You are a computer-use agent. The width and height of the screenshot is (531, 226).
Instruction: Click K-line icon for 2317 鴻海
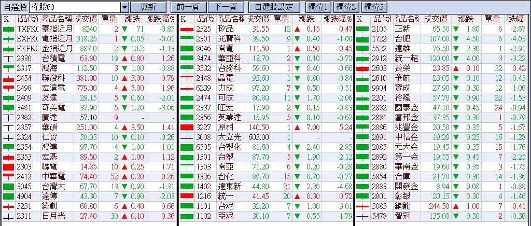click(9, 68)
